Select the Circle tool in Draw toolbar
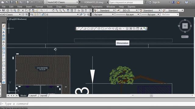195x109 pixels. (99, 29)
